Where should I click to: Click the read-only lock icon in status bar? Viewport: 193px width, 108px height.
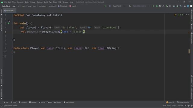click(185, 106)
